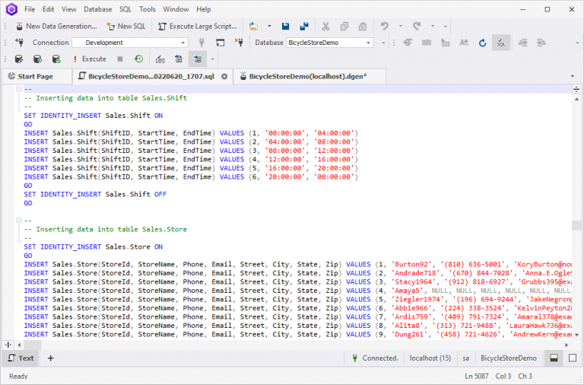The width and height of the screenshot is (584, 385).
Task: Click the Cut scissors icon
Action: tap(325, 26)
